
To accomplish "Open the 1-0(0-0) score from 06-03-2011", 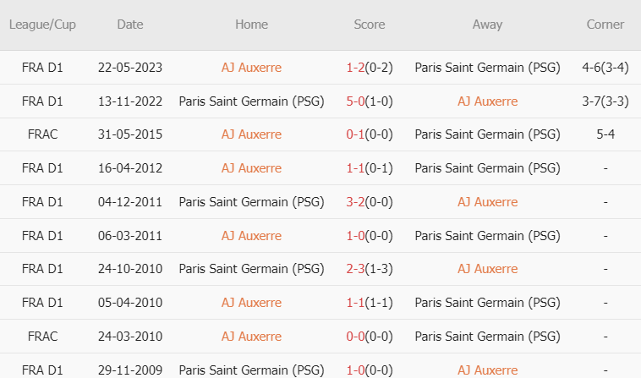I will point(370,236).
